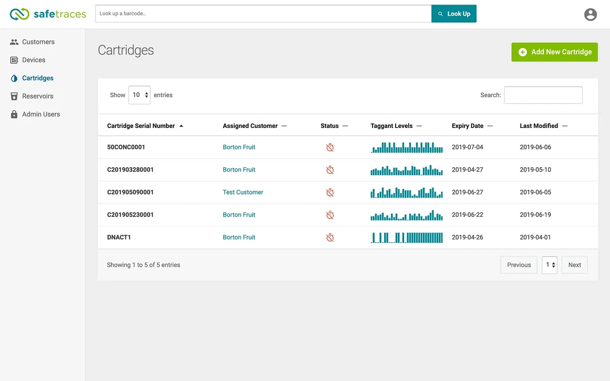Click expiry date 2019-06-22
The width and height of the screenshot is (610, 381).
click(x=468, y=215)
